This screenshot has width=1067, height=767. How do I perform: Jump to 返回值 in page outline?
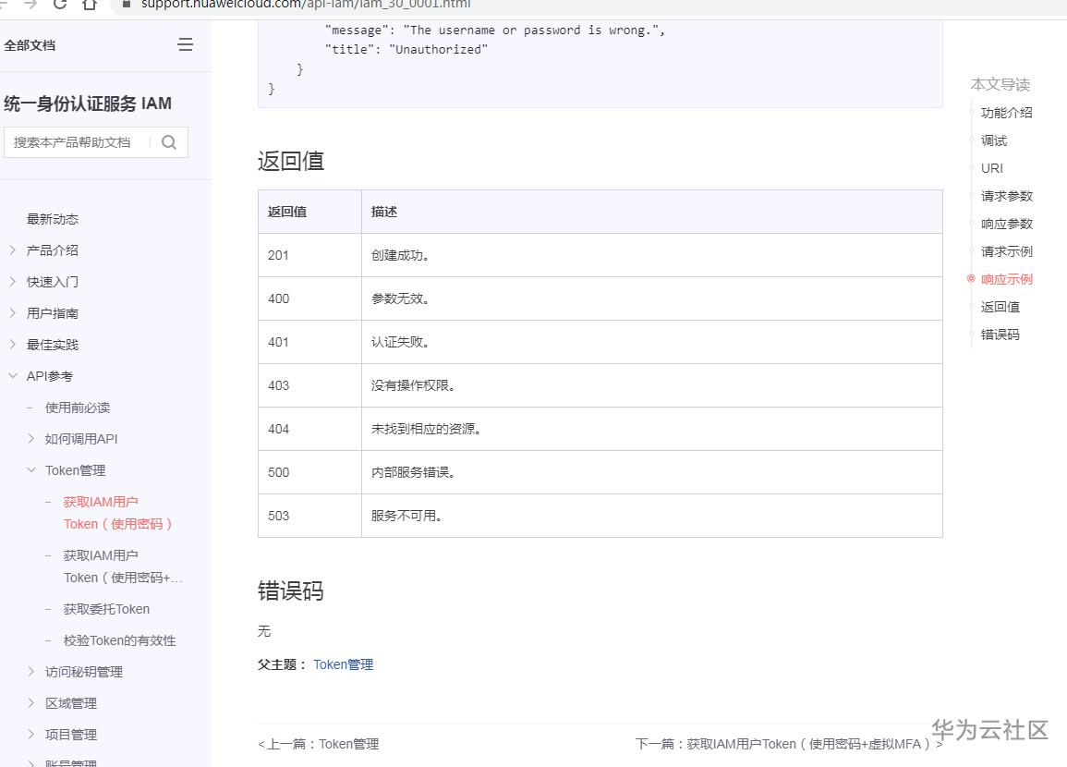[1000, 307]
